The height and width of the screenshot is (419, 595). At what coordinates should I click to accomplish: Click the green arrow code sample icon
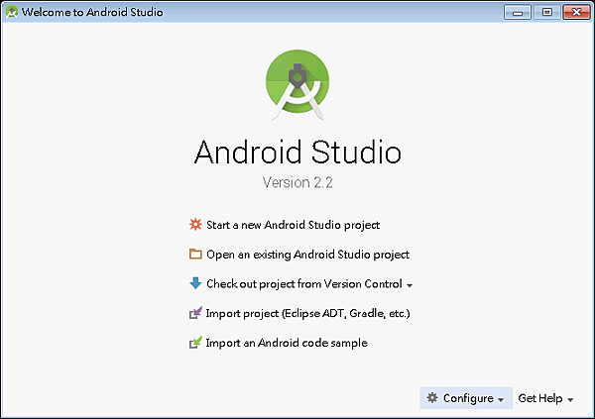195,343
